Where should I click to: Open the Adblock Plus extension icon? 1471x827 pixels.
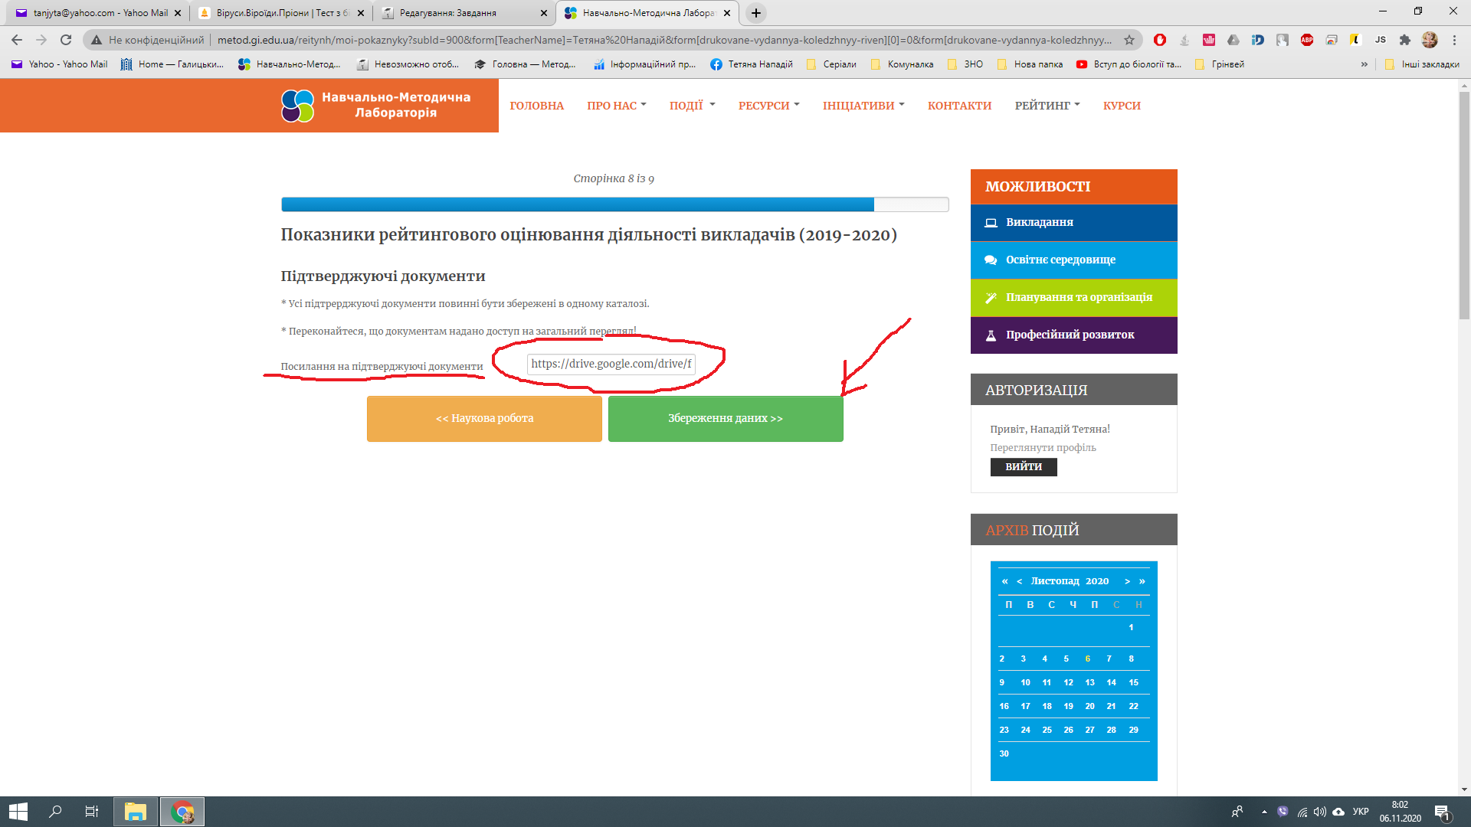(x=1307, y=40)
